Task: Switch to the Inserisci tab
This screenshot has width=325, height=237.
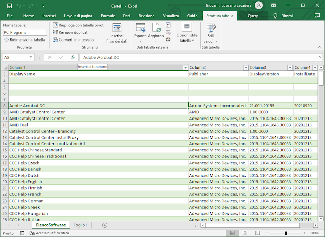Action: click(49, 16)
